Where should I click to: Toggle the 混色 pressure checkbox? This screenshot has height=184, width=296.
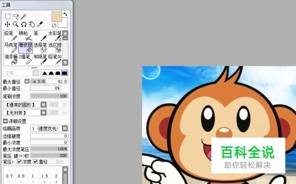[x=51, y=161]
